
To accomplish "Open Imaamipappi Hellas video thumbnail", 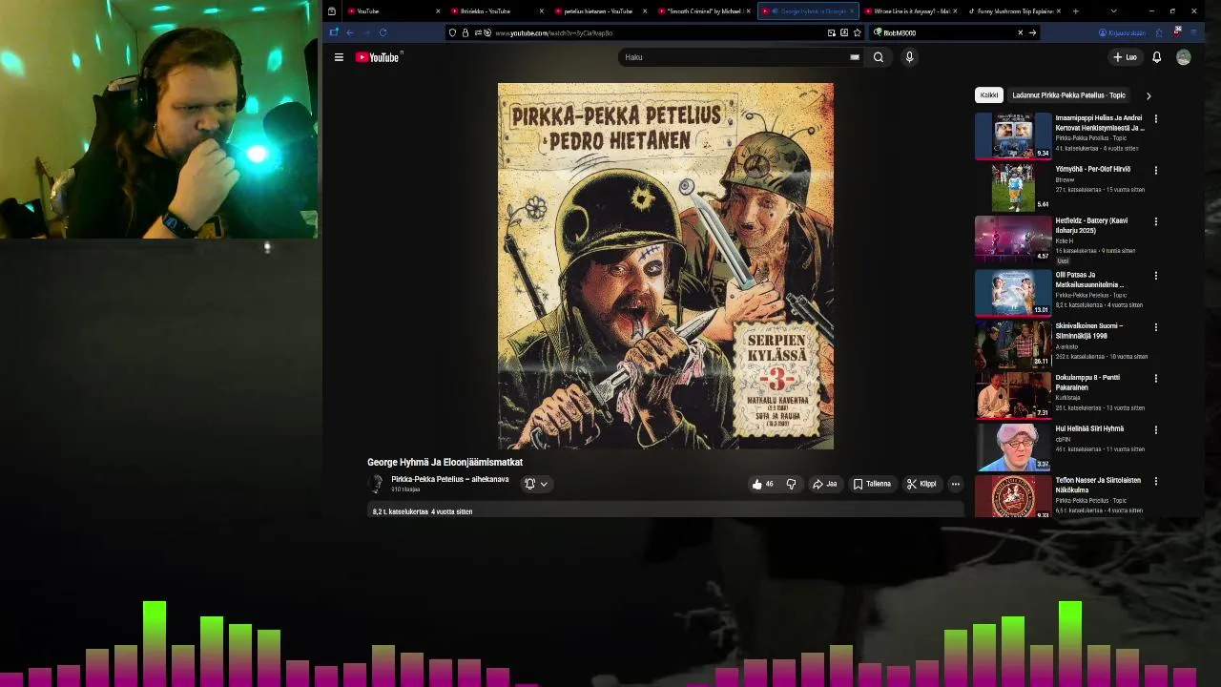I will click(x=1013, y=135).
